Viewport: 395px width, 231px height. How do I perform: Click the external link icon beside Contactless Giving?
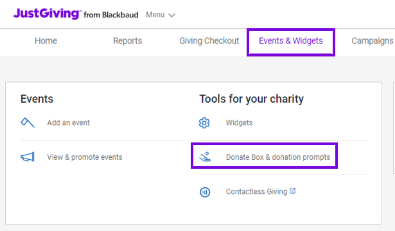pos(292,191)
